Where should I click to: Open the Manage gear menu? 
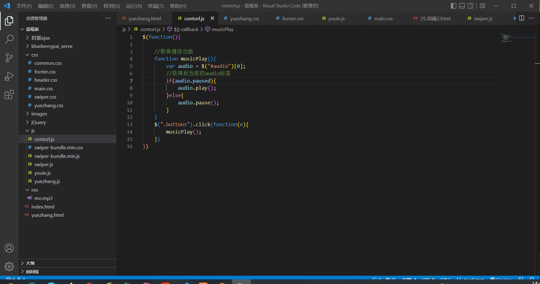pyautogui.click(x=9, y=266)
